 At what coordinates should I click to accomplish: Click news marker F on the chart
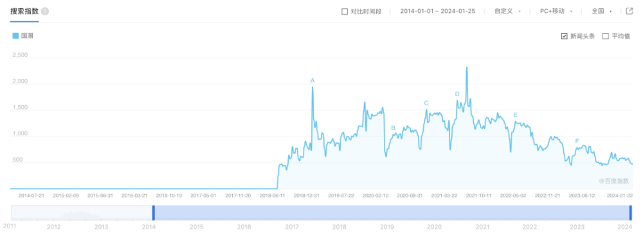click(577, 141)
